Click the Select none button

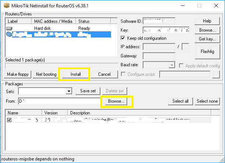tap(207, 101)
